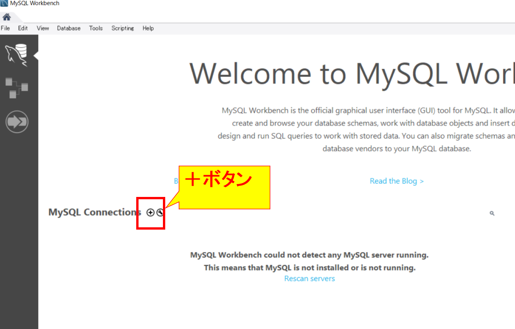Screen dimensions: 515x329
Task: Click the MySQL Connections heading
Action: (94, 212)
